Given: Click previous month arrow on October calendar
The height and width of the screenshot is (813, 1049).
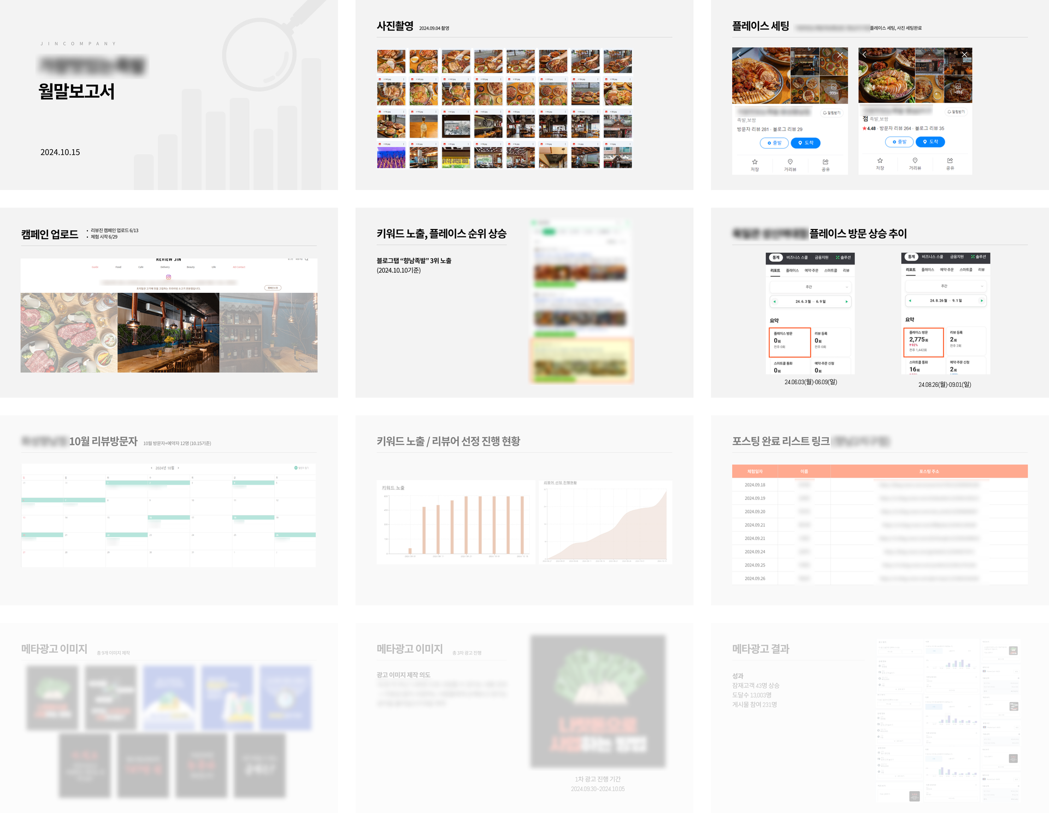Looking at the screenshot, I should coord(152,468).
